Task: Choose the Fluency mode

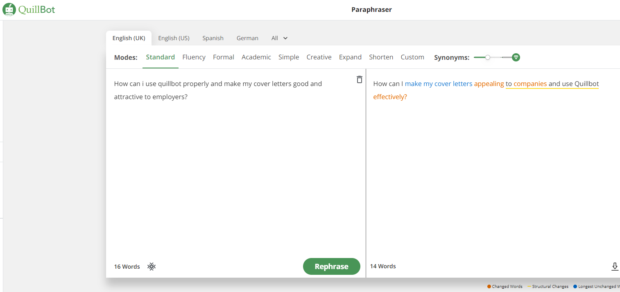Action: click(x=194, y=57)
